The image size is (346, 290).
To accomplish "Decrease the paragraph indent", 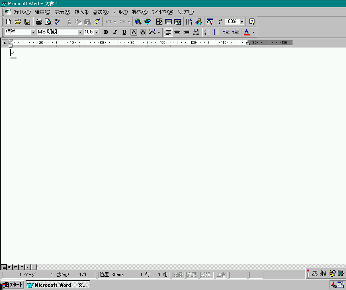I will (x=226, y=32).
